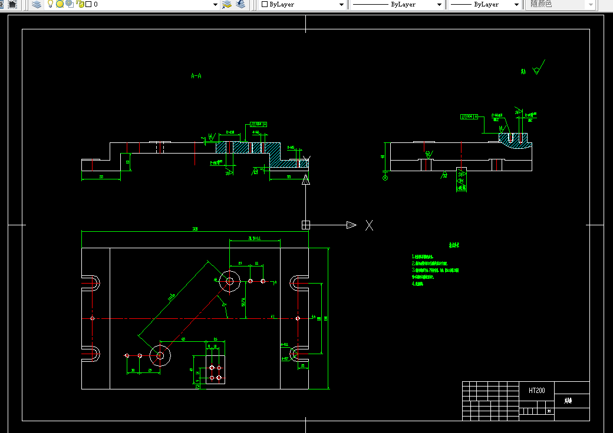Screen dimensions: 613x433
Task: Click the green technical requirements notes text
Action: (x=435, y=270)
